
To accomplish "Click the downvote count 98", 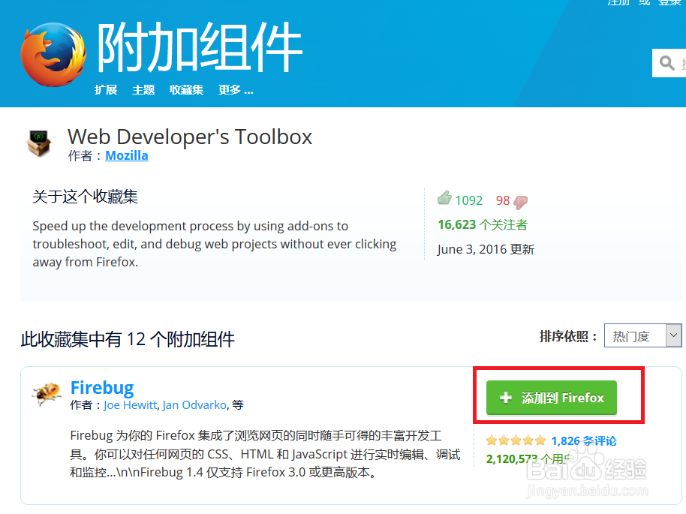I will (x=503, y=200).
